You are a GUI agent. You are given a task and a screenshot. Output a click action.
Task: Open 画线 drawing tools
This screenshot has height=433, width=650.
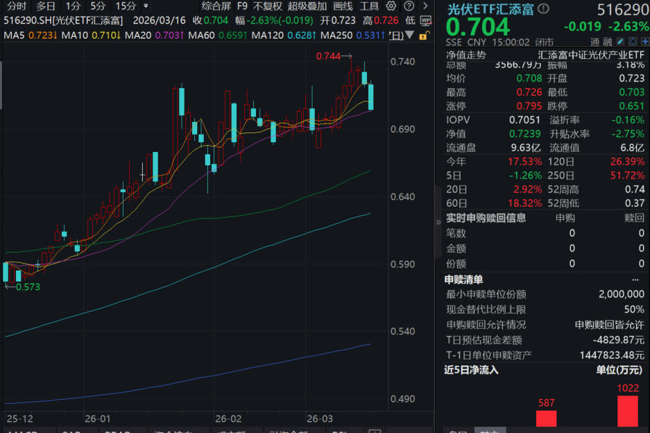pyautogui.click(x=343, y=6)
